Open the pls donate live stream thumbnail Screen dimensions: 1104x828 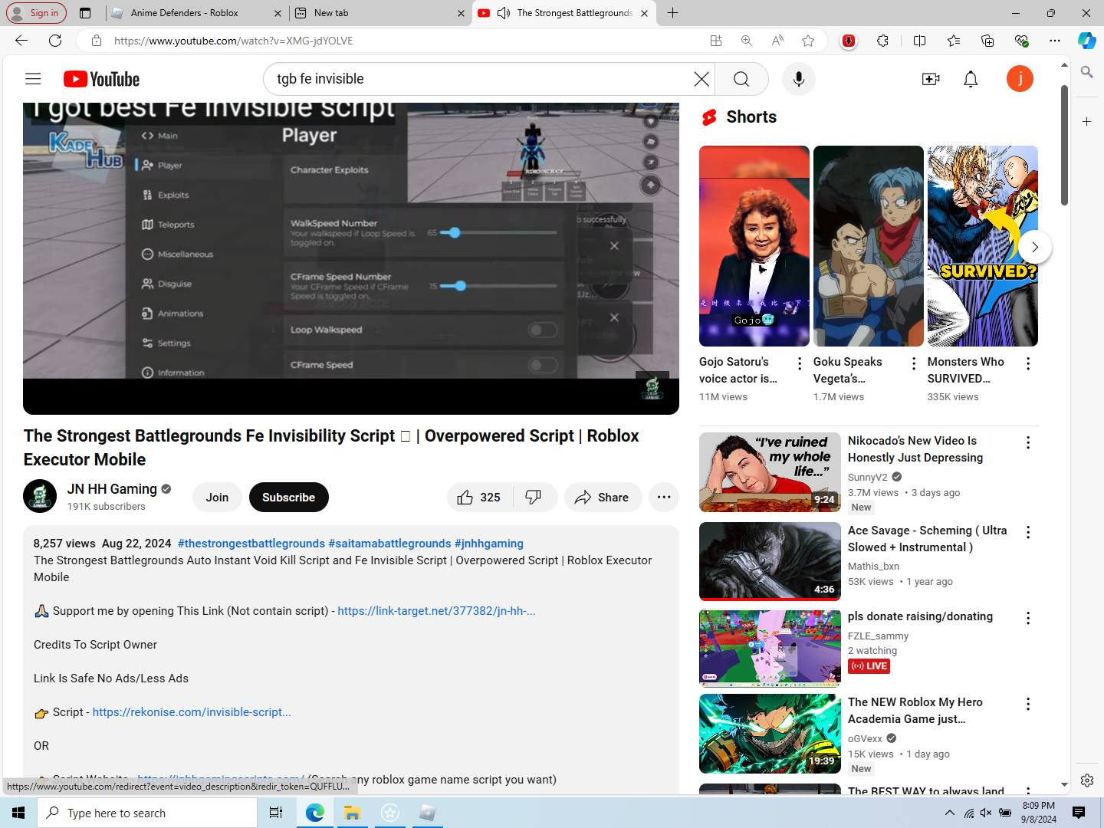[770, 648]
